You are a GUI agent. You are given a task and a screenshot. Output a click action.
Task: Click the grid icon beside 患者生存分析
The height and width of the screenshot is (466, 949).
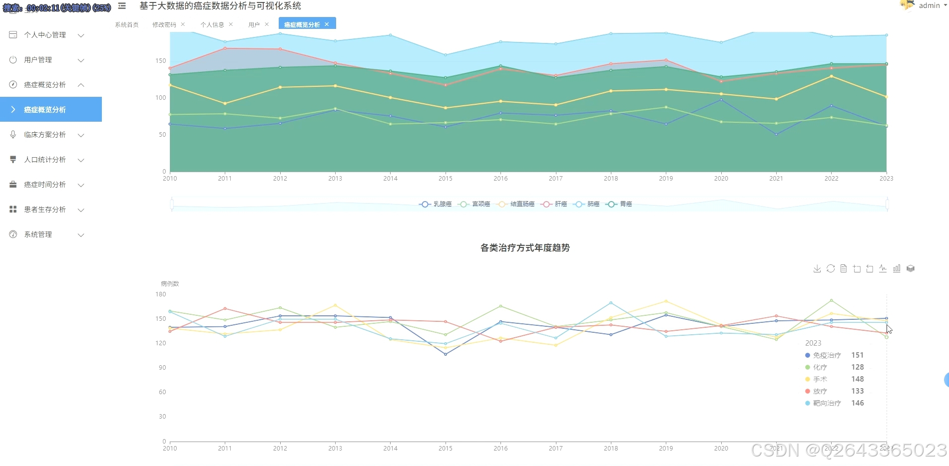click(13, 210)
